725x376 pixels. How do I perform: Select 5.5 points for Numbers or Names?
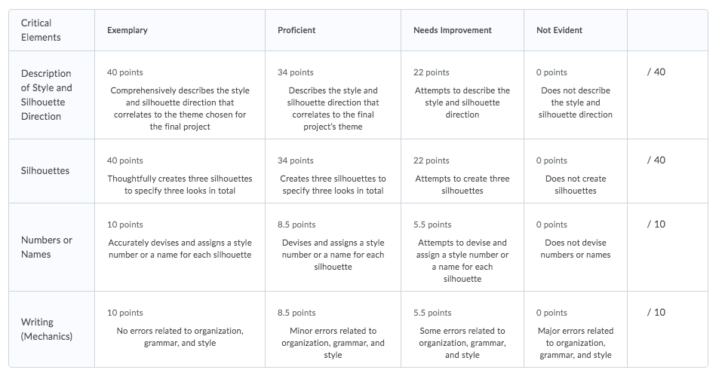462,247
